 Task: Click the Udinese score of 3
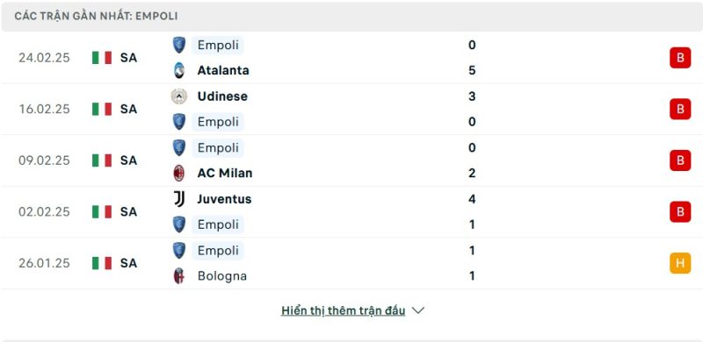472,96
